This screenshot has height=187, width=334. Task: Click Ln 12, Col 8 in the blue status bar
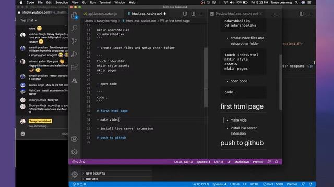(200, 184)
